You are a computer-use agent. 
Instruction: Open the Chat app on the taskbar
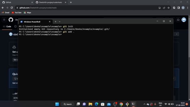pos(84,104)
